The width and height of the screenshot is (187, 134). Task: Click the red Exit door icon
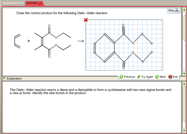pyautogui.click(x=170, y=77)
